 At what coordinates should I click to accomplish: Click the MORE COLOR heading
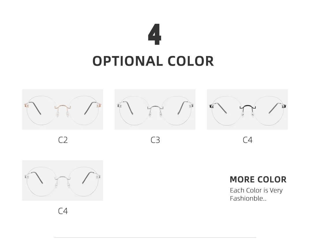click(x=258, y=179)
